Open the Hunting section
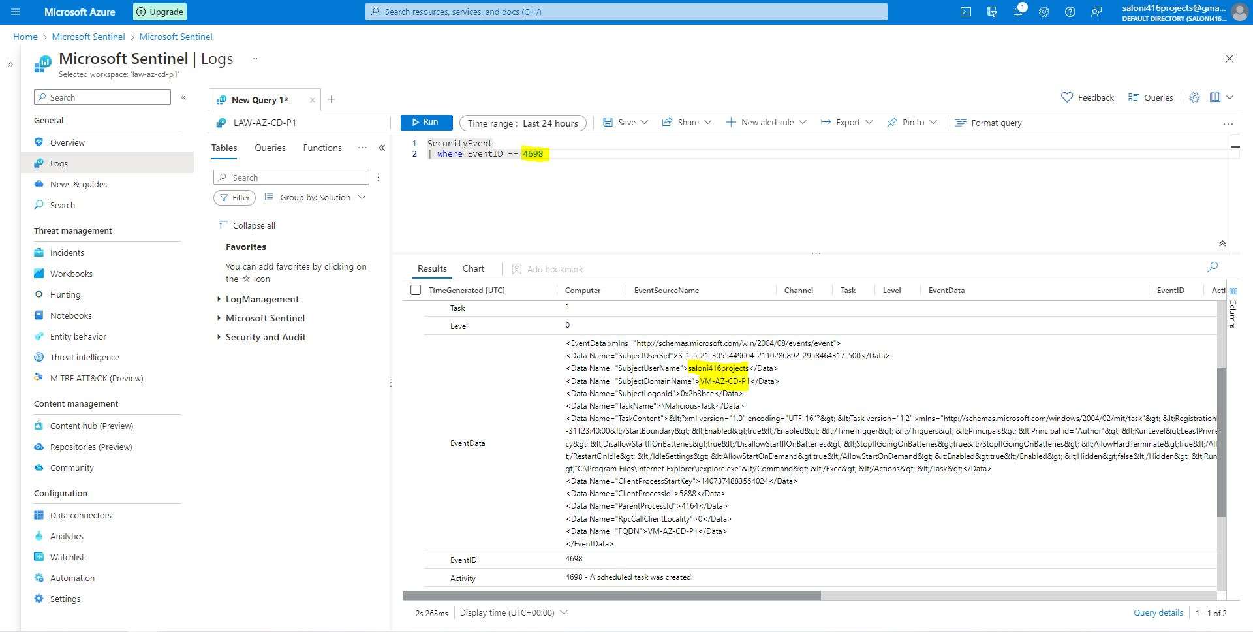The height and width of the screenshot is (632, 1253). click(x=65, y=294)
